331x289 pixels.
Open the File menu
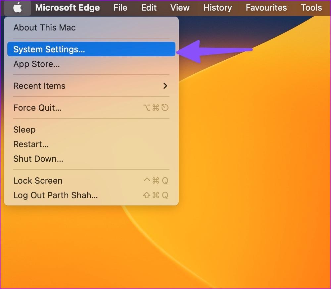[x=120, y=8]
